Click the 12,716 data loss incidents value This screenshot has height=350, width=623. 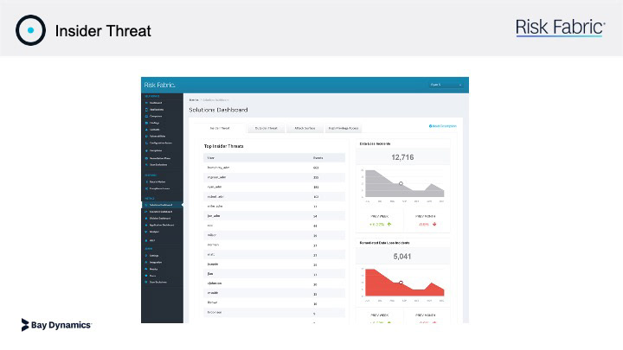(402, 157)
